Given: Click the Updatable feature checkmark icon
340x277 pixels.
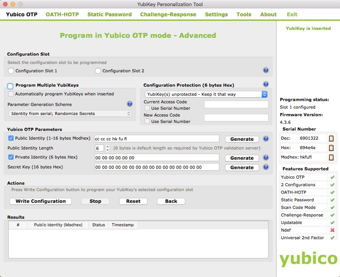Looking at the screenshot, I should click(332, 223).
